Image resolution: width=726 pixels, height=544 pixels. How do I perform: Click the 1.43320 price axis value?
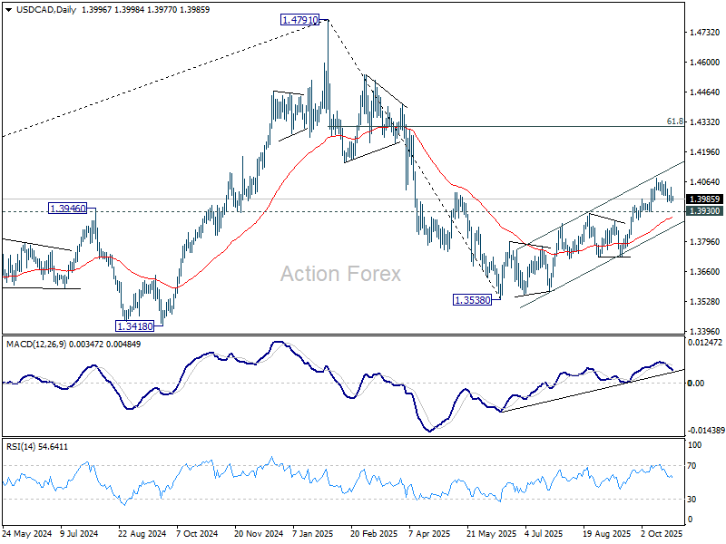pos(705,122)
